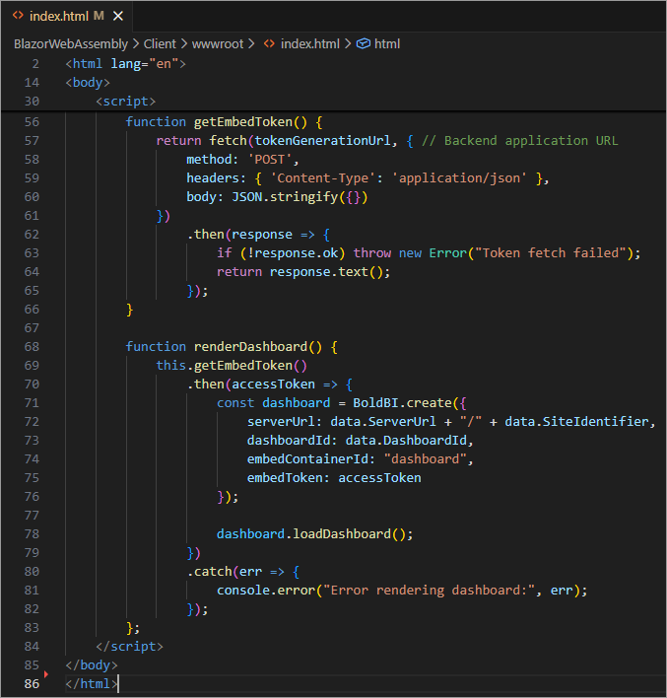Close the index.html editor tab
This screenshot has height=698, width=667.
tap(116, 16)
